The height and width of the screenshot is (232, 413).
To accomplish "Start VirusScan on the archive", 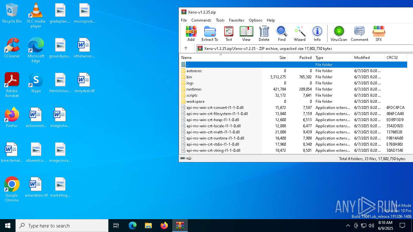I will (x=339, y=34).
